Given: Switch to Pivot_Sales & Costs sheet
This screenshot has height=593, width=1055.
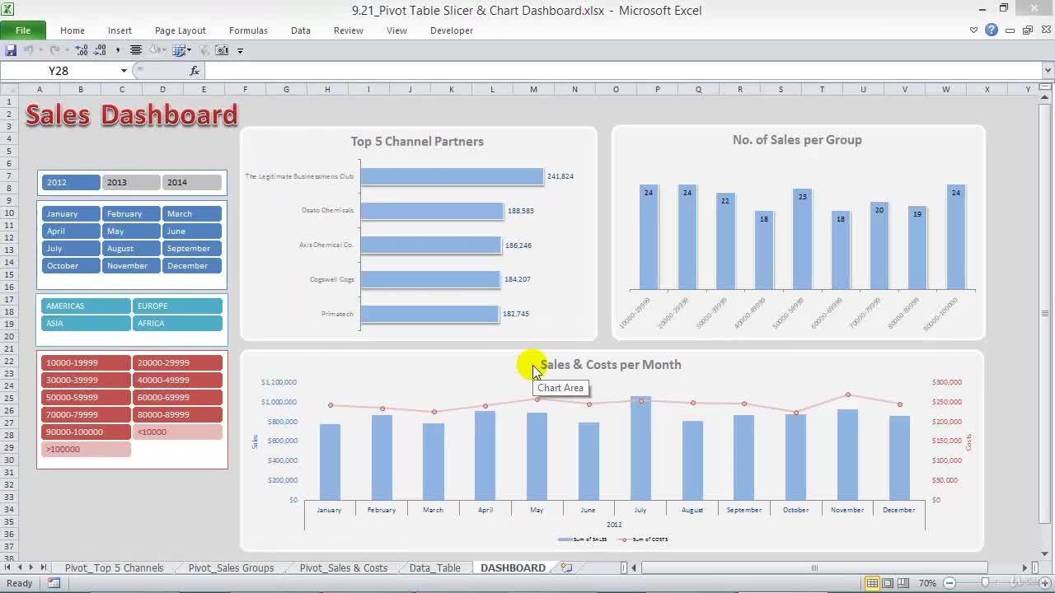Looking at the screenshot, I should (x=343, y=567).
